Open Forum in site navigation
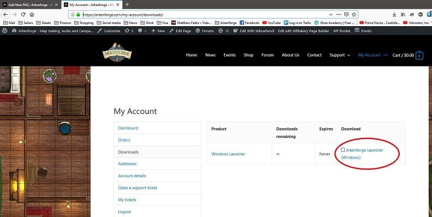432x217 pixels. pos(267,55)
